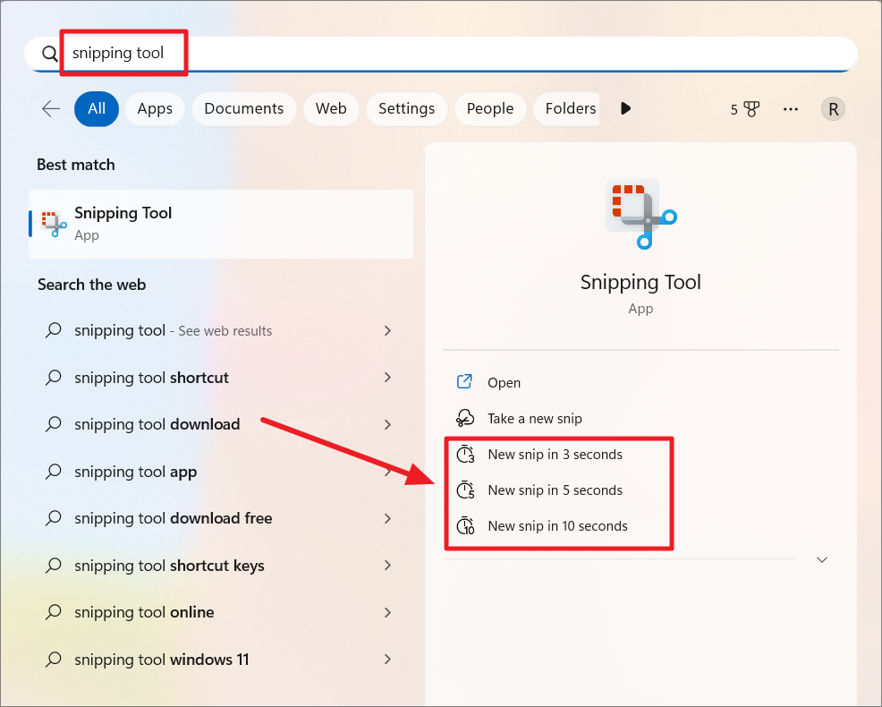Switch to the Apps filter tab

point(154,108)
